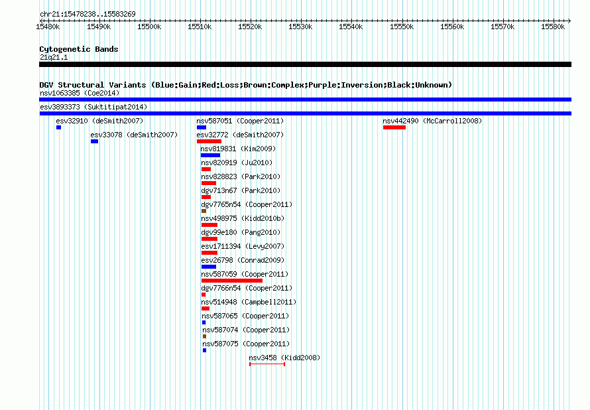Open nsv498975 (Kidd2010b) variant
The image size is (590, 410).
click(x=243, y=218)
